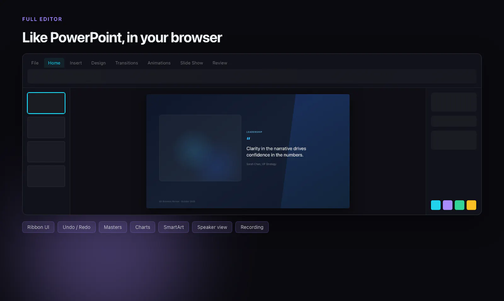Select the Recording feature chip
This screenshot has width=504, height=301.
point(252,227)
